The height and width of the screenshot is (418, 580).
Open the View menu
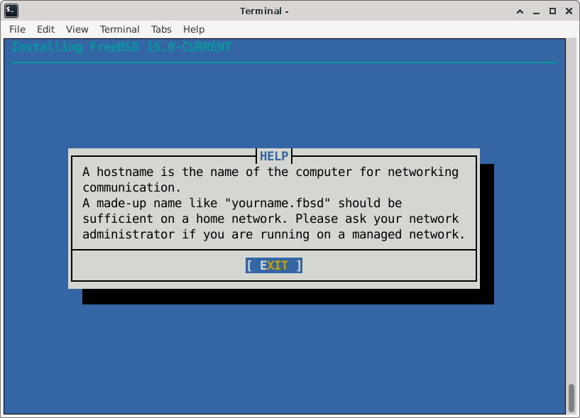(77, 29)
